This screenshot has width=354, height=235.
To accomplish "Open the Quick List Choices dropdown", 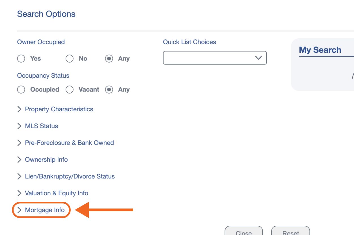I will (215, 57).
